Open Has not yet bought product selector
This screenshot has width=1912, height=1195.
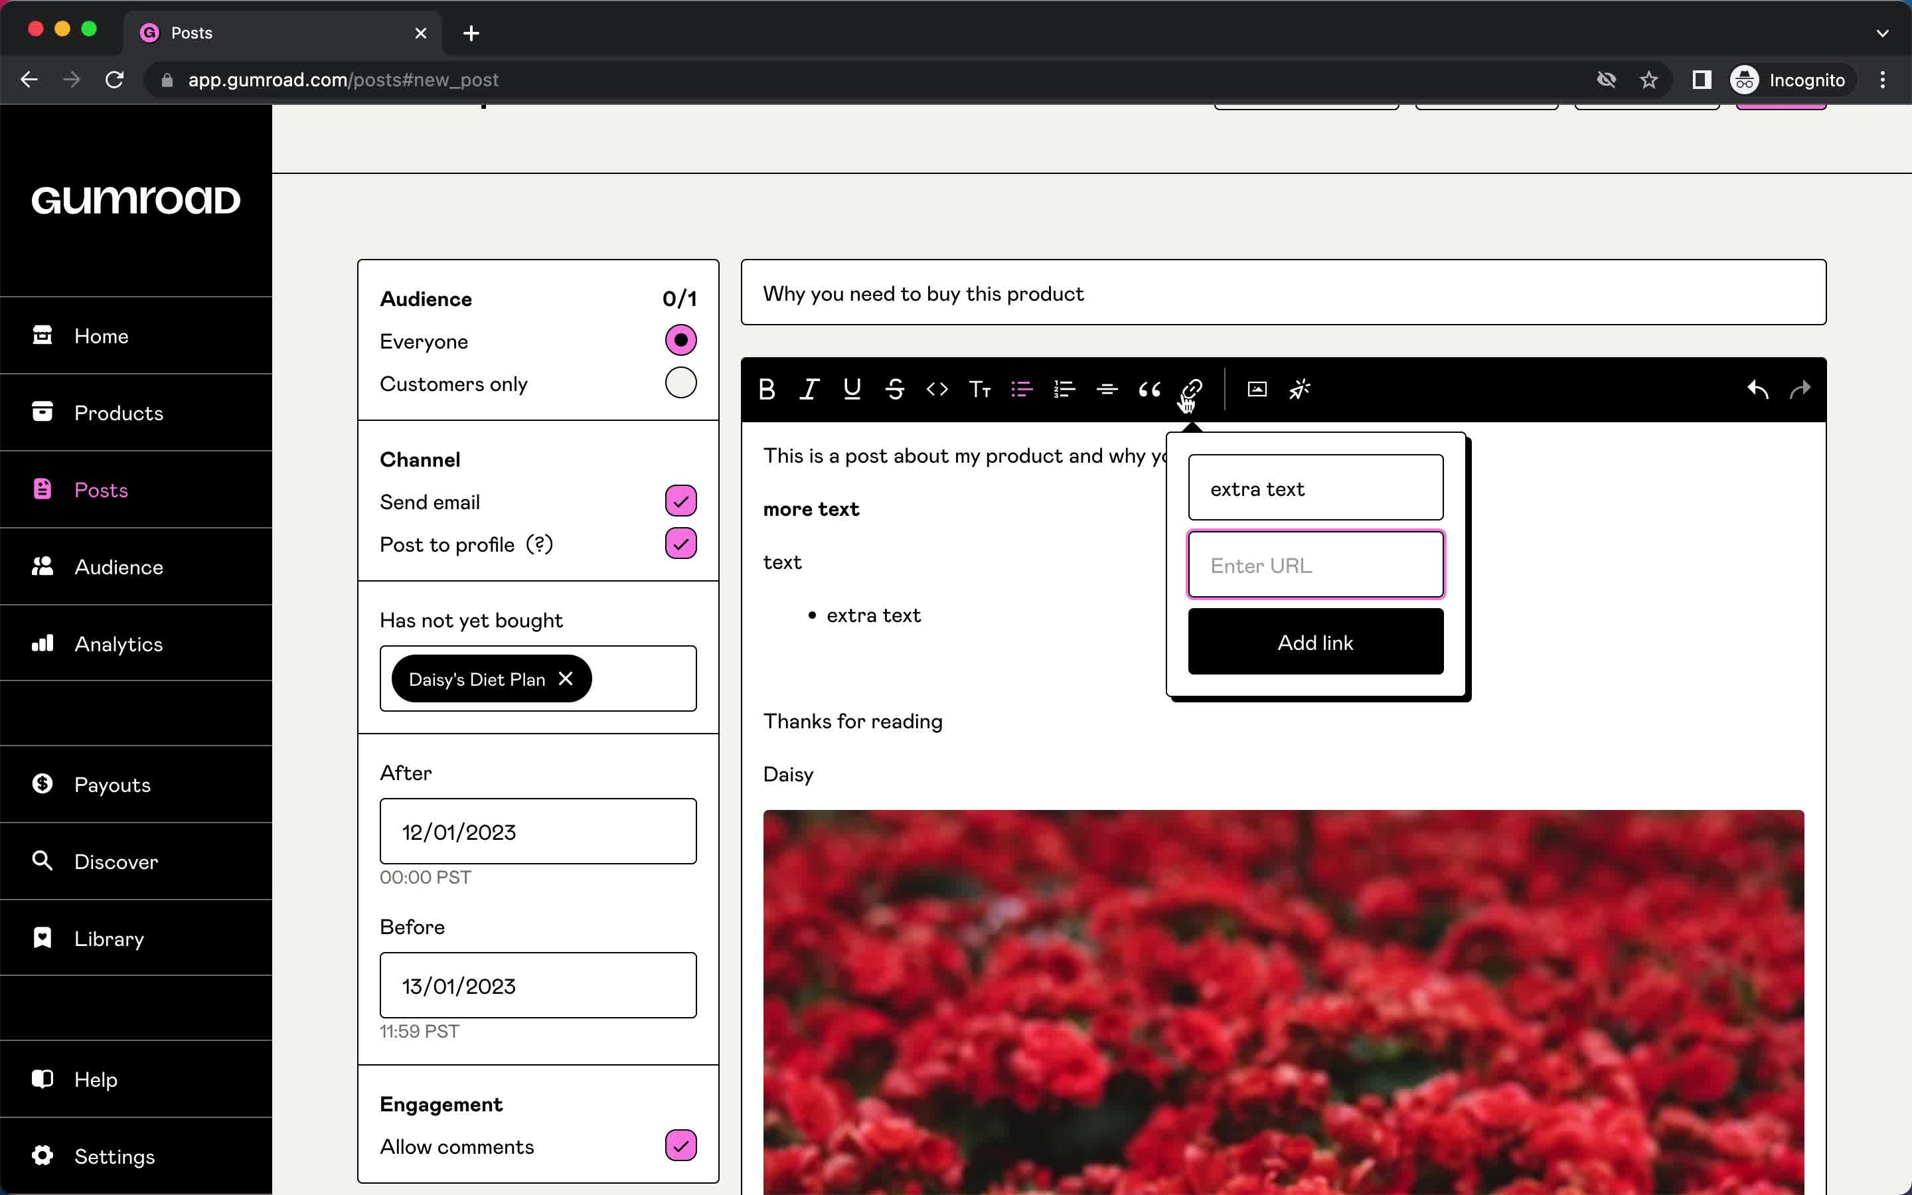click(538, 679)
